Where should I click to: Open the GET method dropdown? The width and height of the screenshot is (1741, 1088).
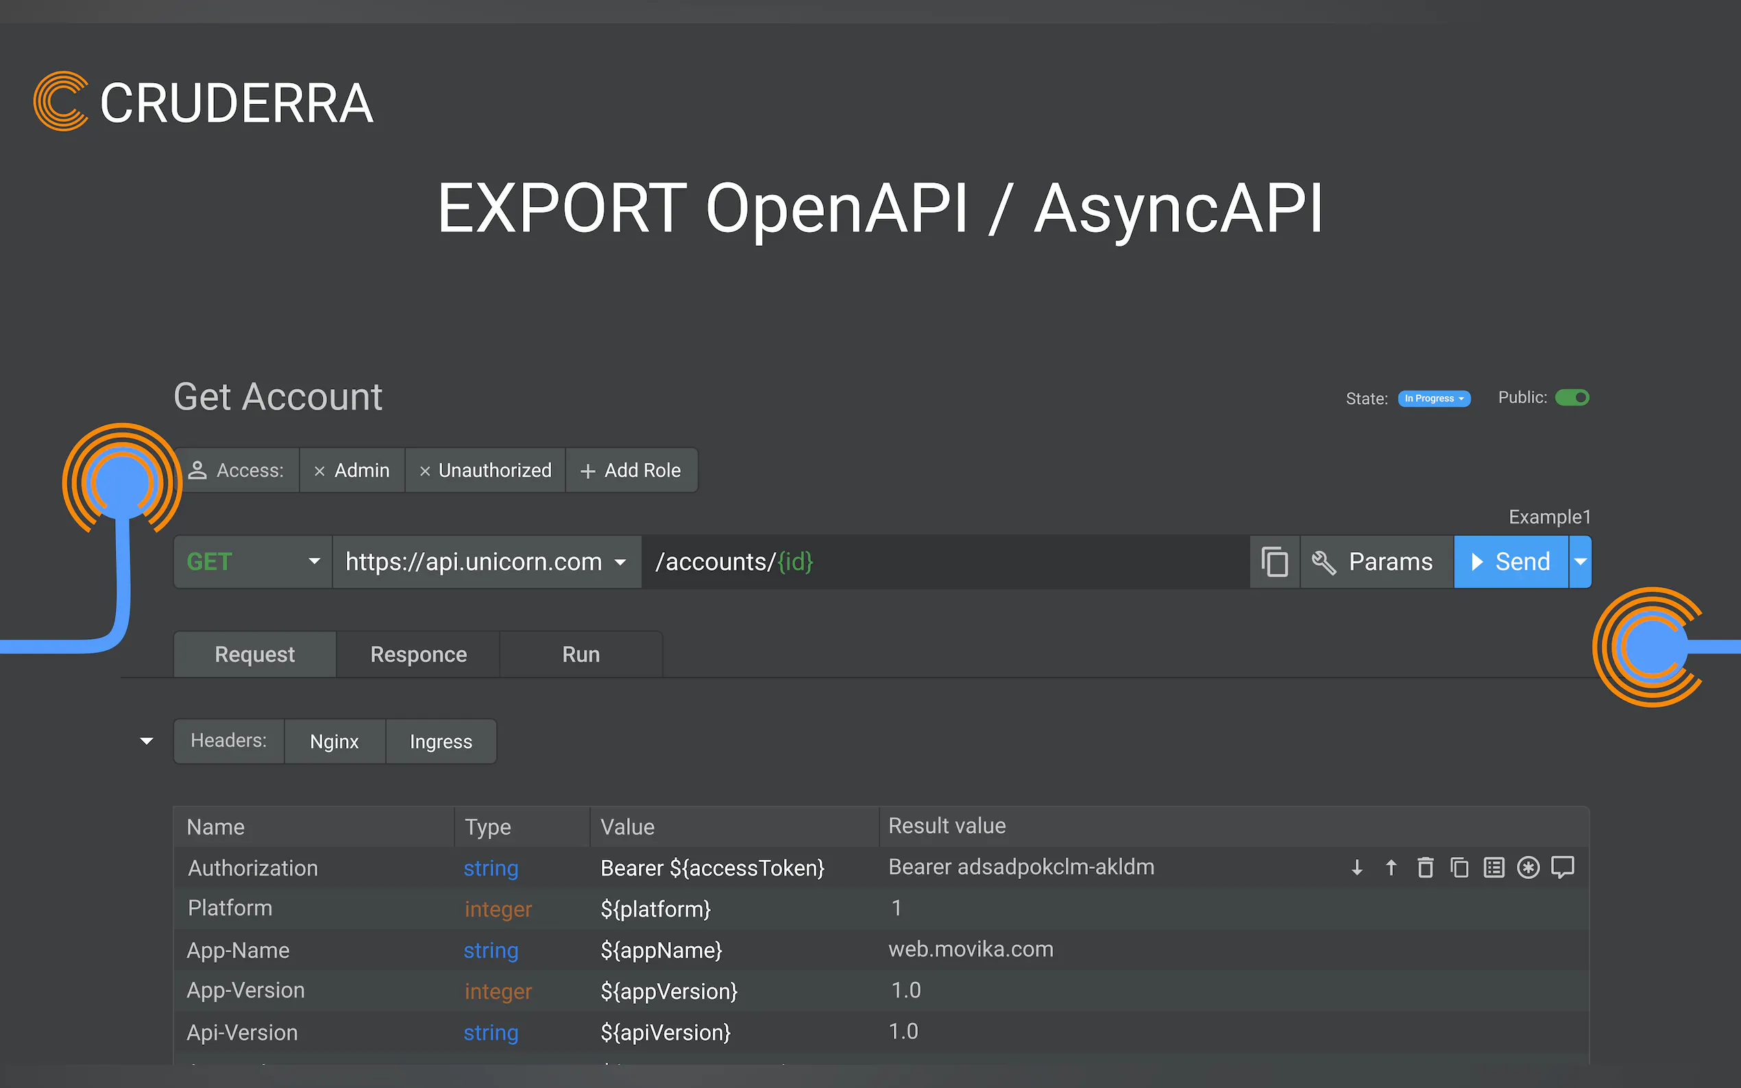pyautogui.click(x=314, y=561)
